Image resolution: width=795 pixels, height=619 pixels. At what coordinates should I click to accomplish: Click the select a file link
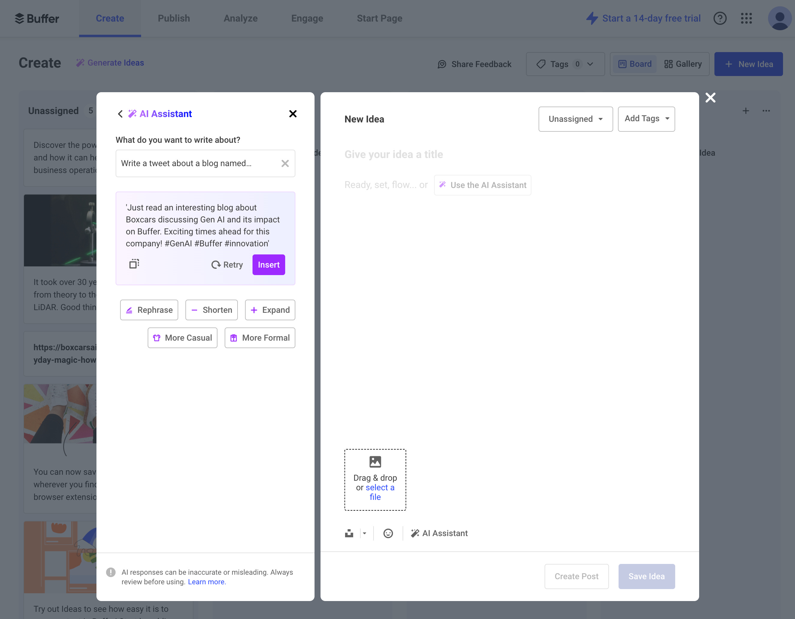[380, 492]
